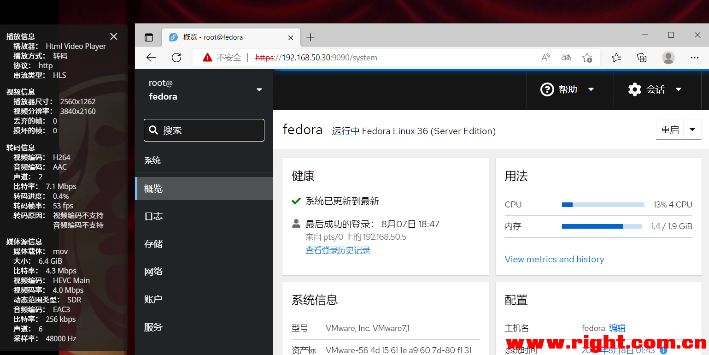Click the 搜索 search field
Viewport: 709px width, 355px height.
(x=204, y=130)
